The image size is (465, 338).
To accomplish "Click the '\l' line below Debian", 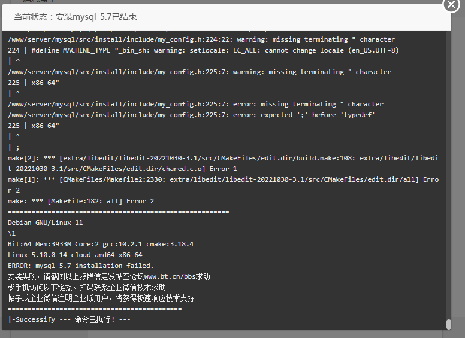I will pyautogui.click(x=11, y=233).
